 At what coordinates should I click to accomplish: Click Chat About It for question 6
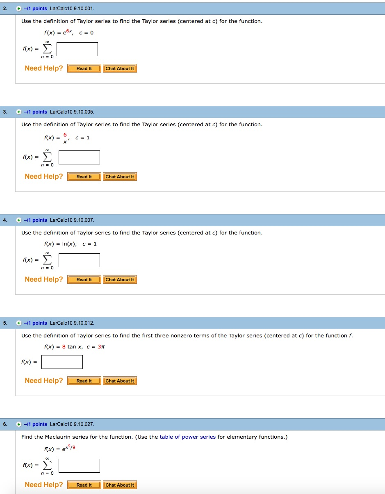click(x=120, y=485)
